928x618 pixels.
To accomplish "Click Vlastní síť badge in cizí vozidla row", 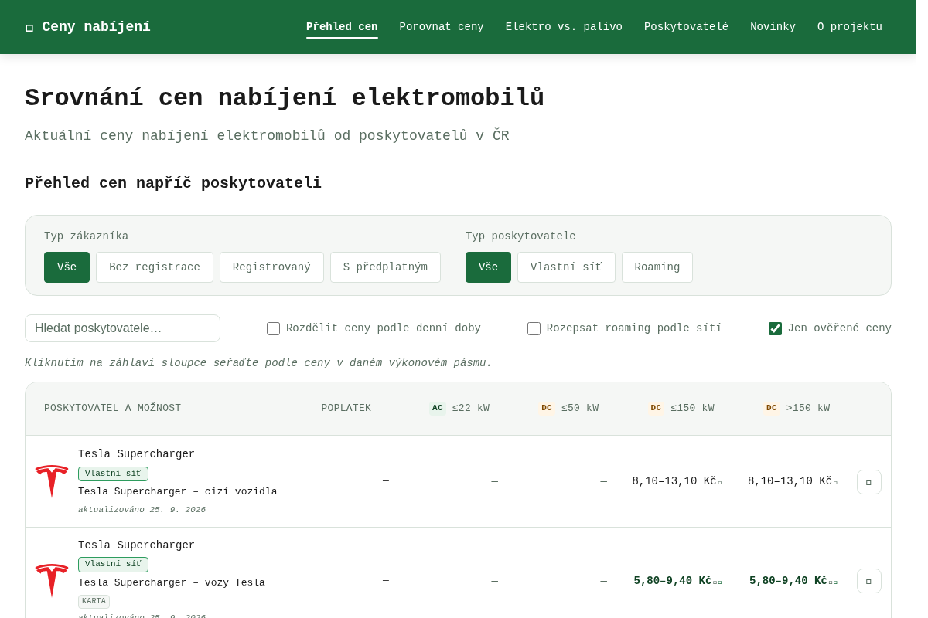I will [113, 474].
